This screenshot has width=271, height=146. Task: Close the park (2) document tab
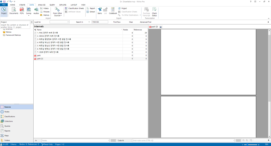pyautogui.click(x=161, y=27)
